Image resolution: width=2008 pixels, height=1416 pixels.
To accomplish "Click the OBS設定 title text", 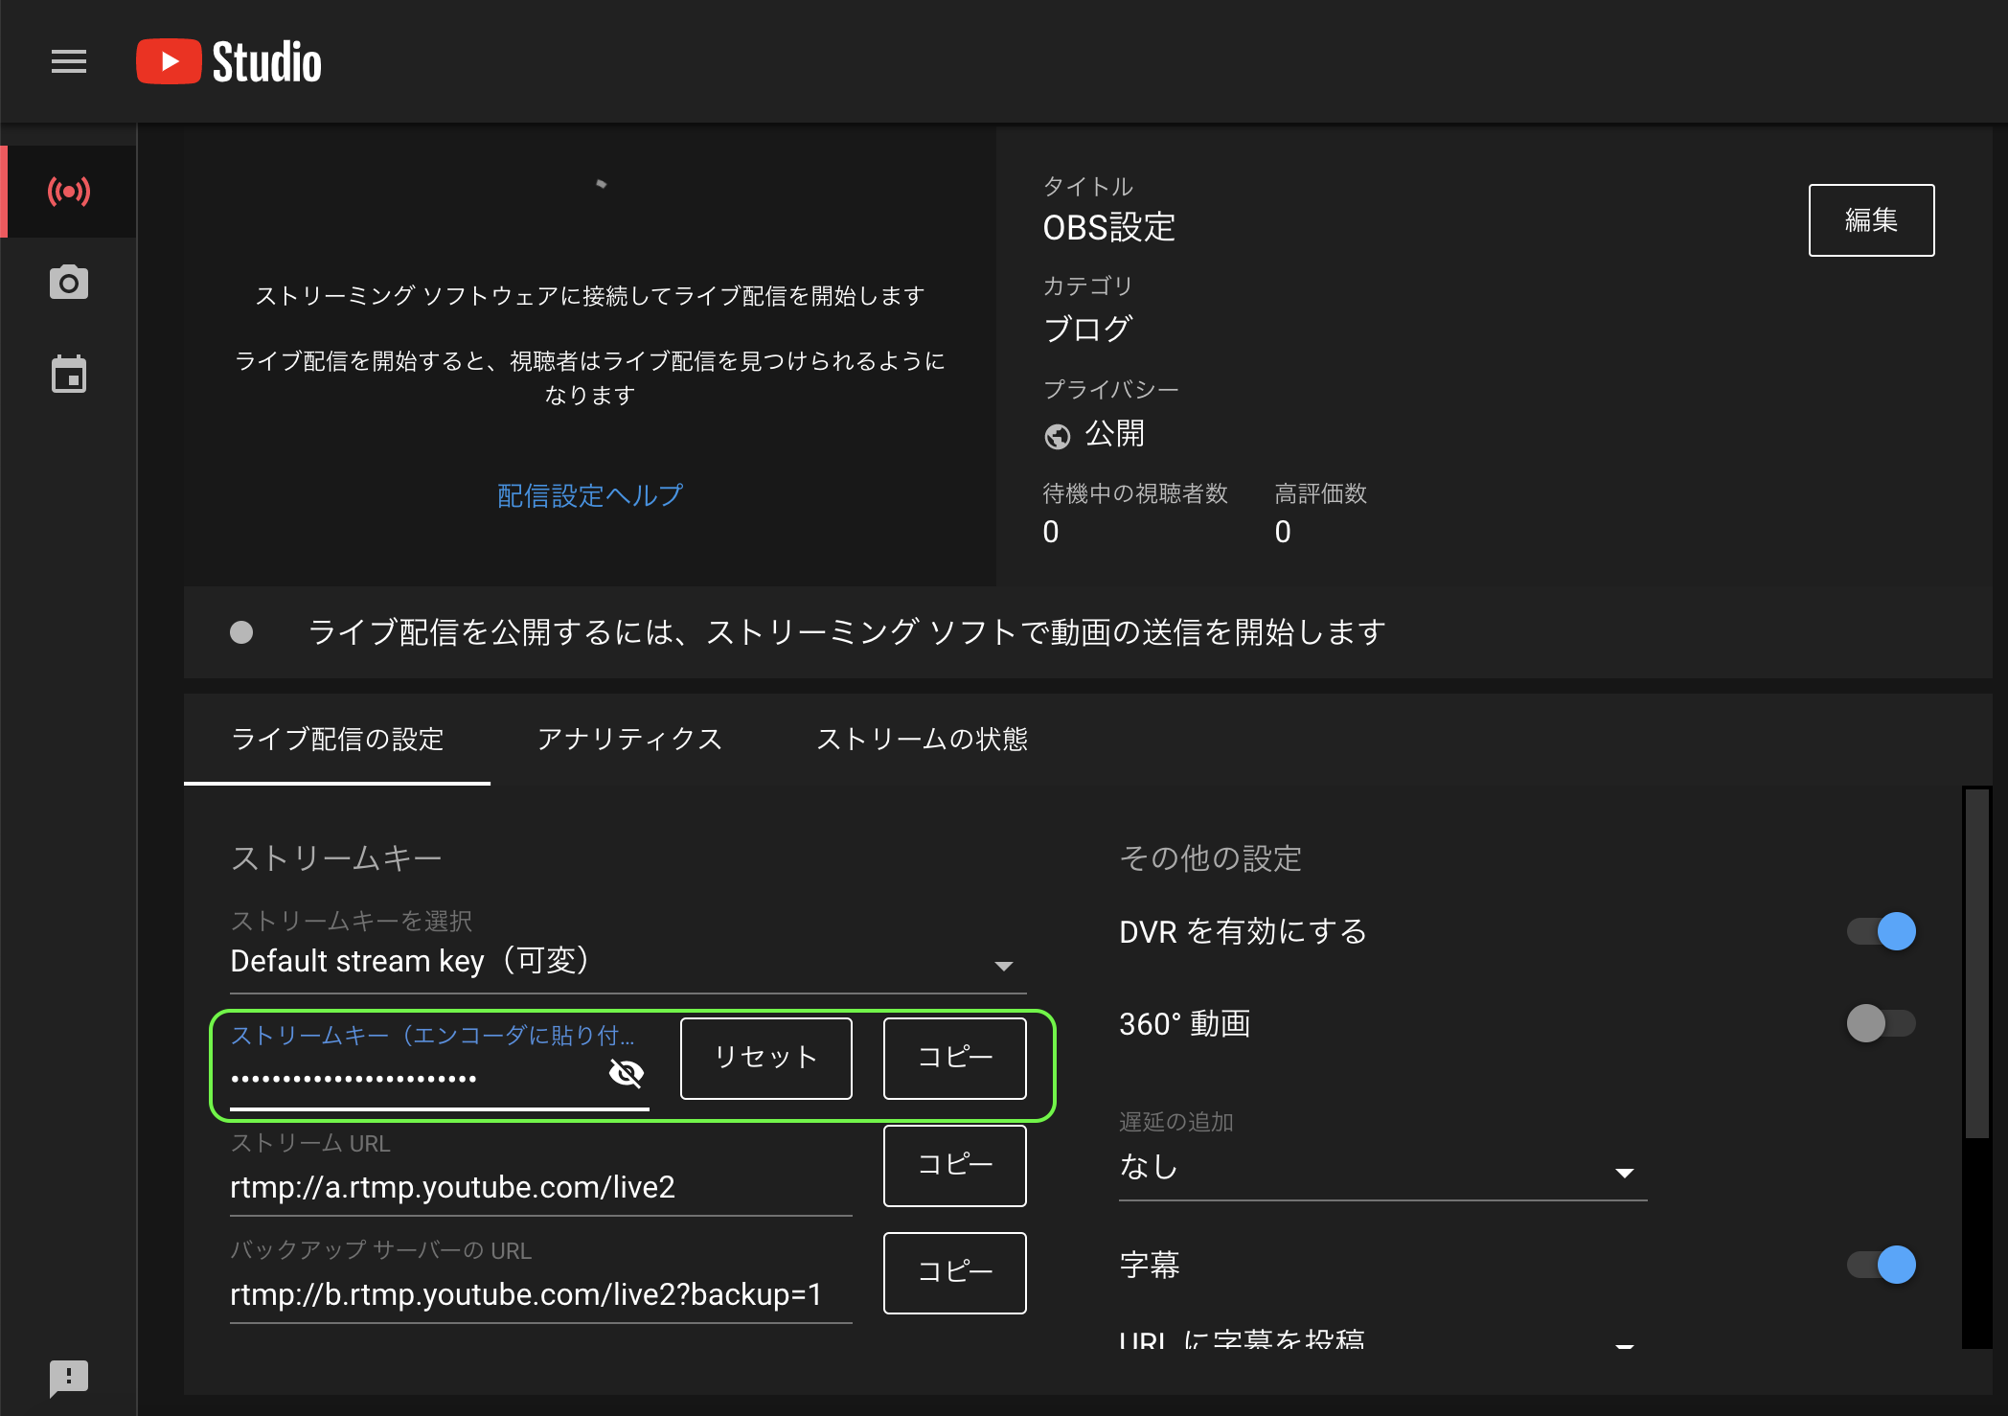I will [x=1108, y=227].
